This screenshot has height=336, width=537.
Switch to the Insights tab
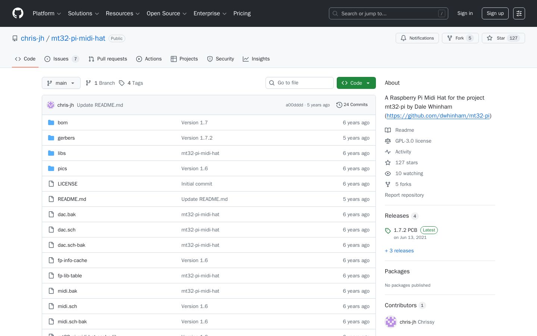click(x=256, y=59)
